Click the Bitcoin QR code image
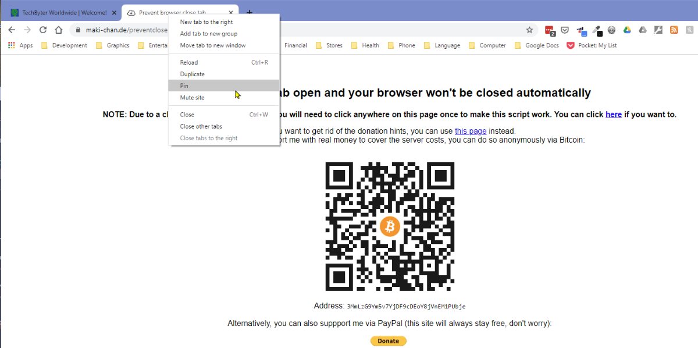This screenshot has width=698, height=348. 390,226
